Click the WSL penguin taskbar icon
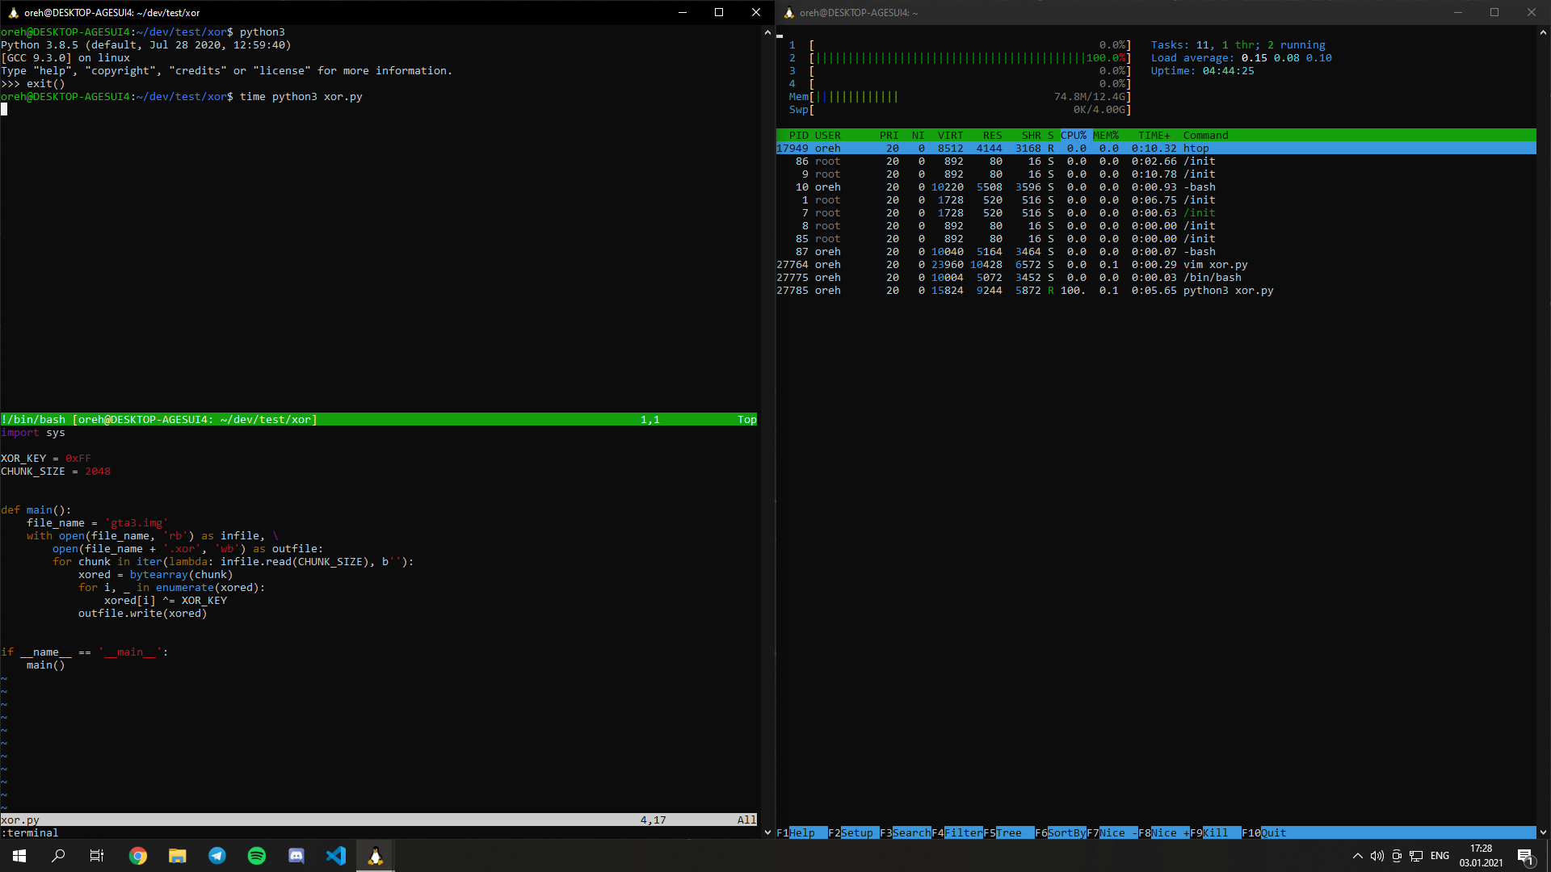This screenshot has height=872, width=1551. pyautogui.click(x=376, y=856)
